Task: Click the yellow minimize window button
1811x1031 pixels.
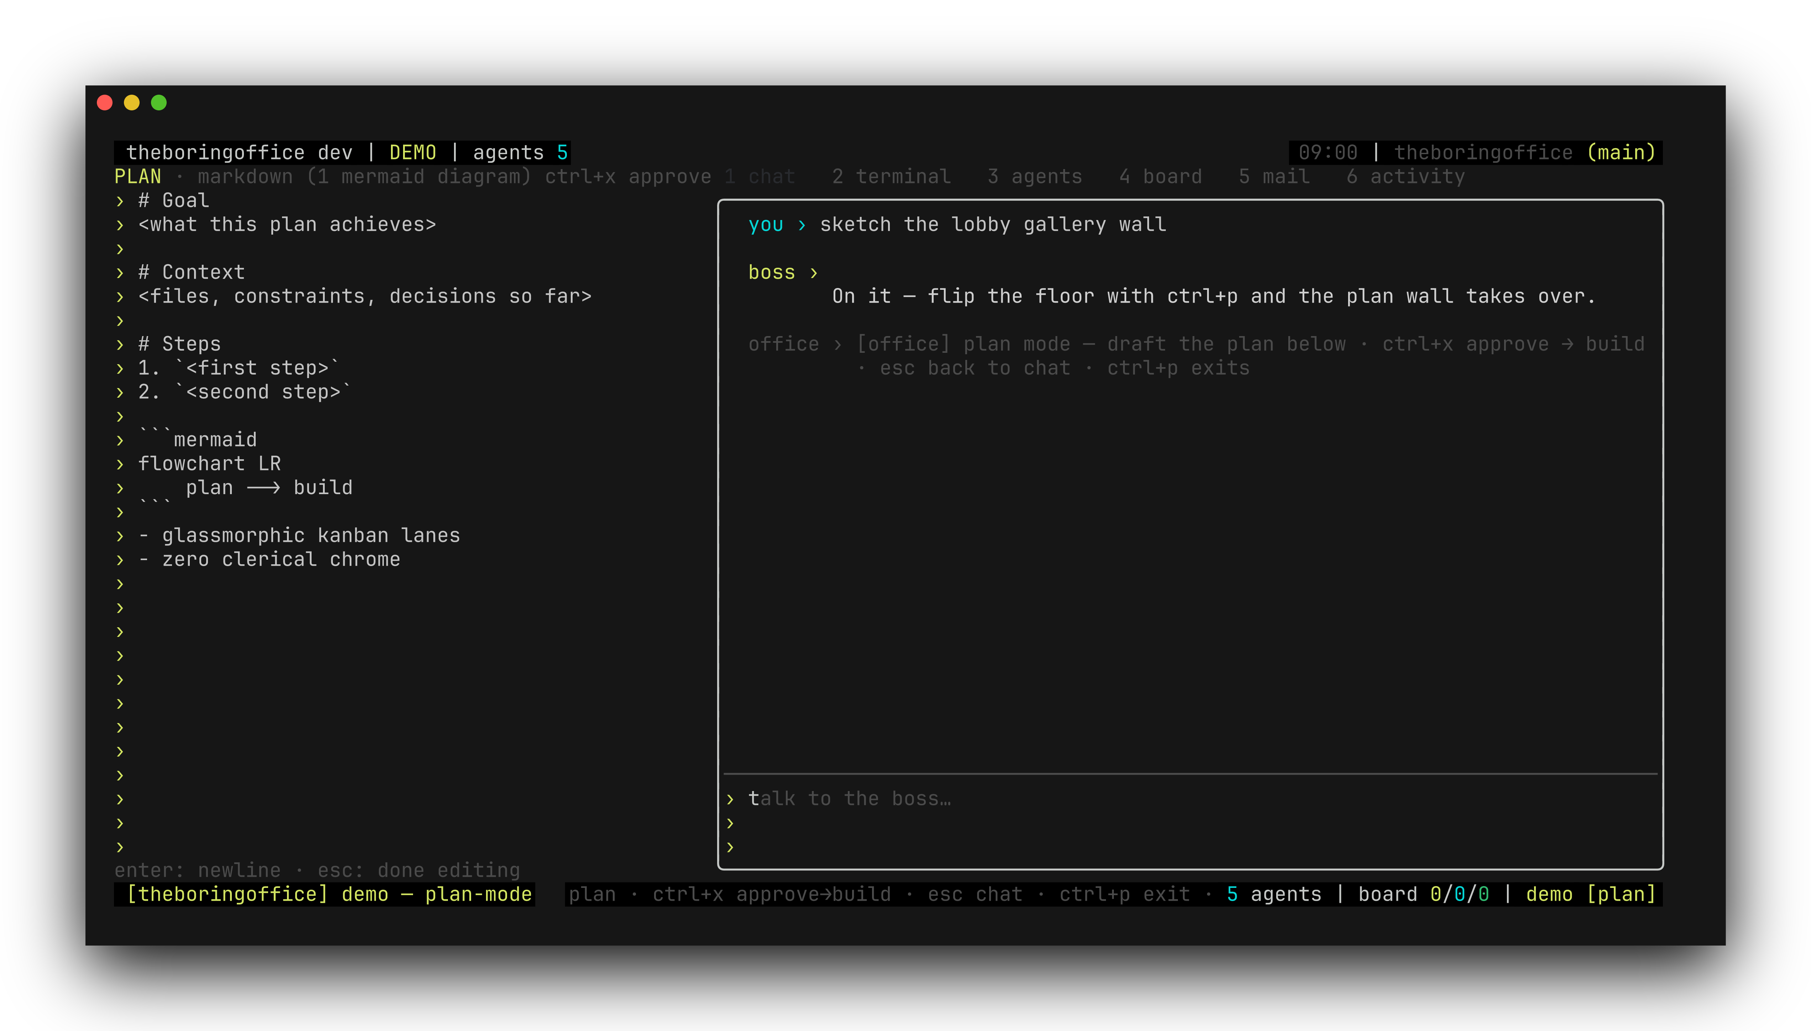Action: click(x=132, y=103)
